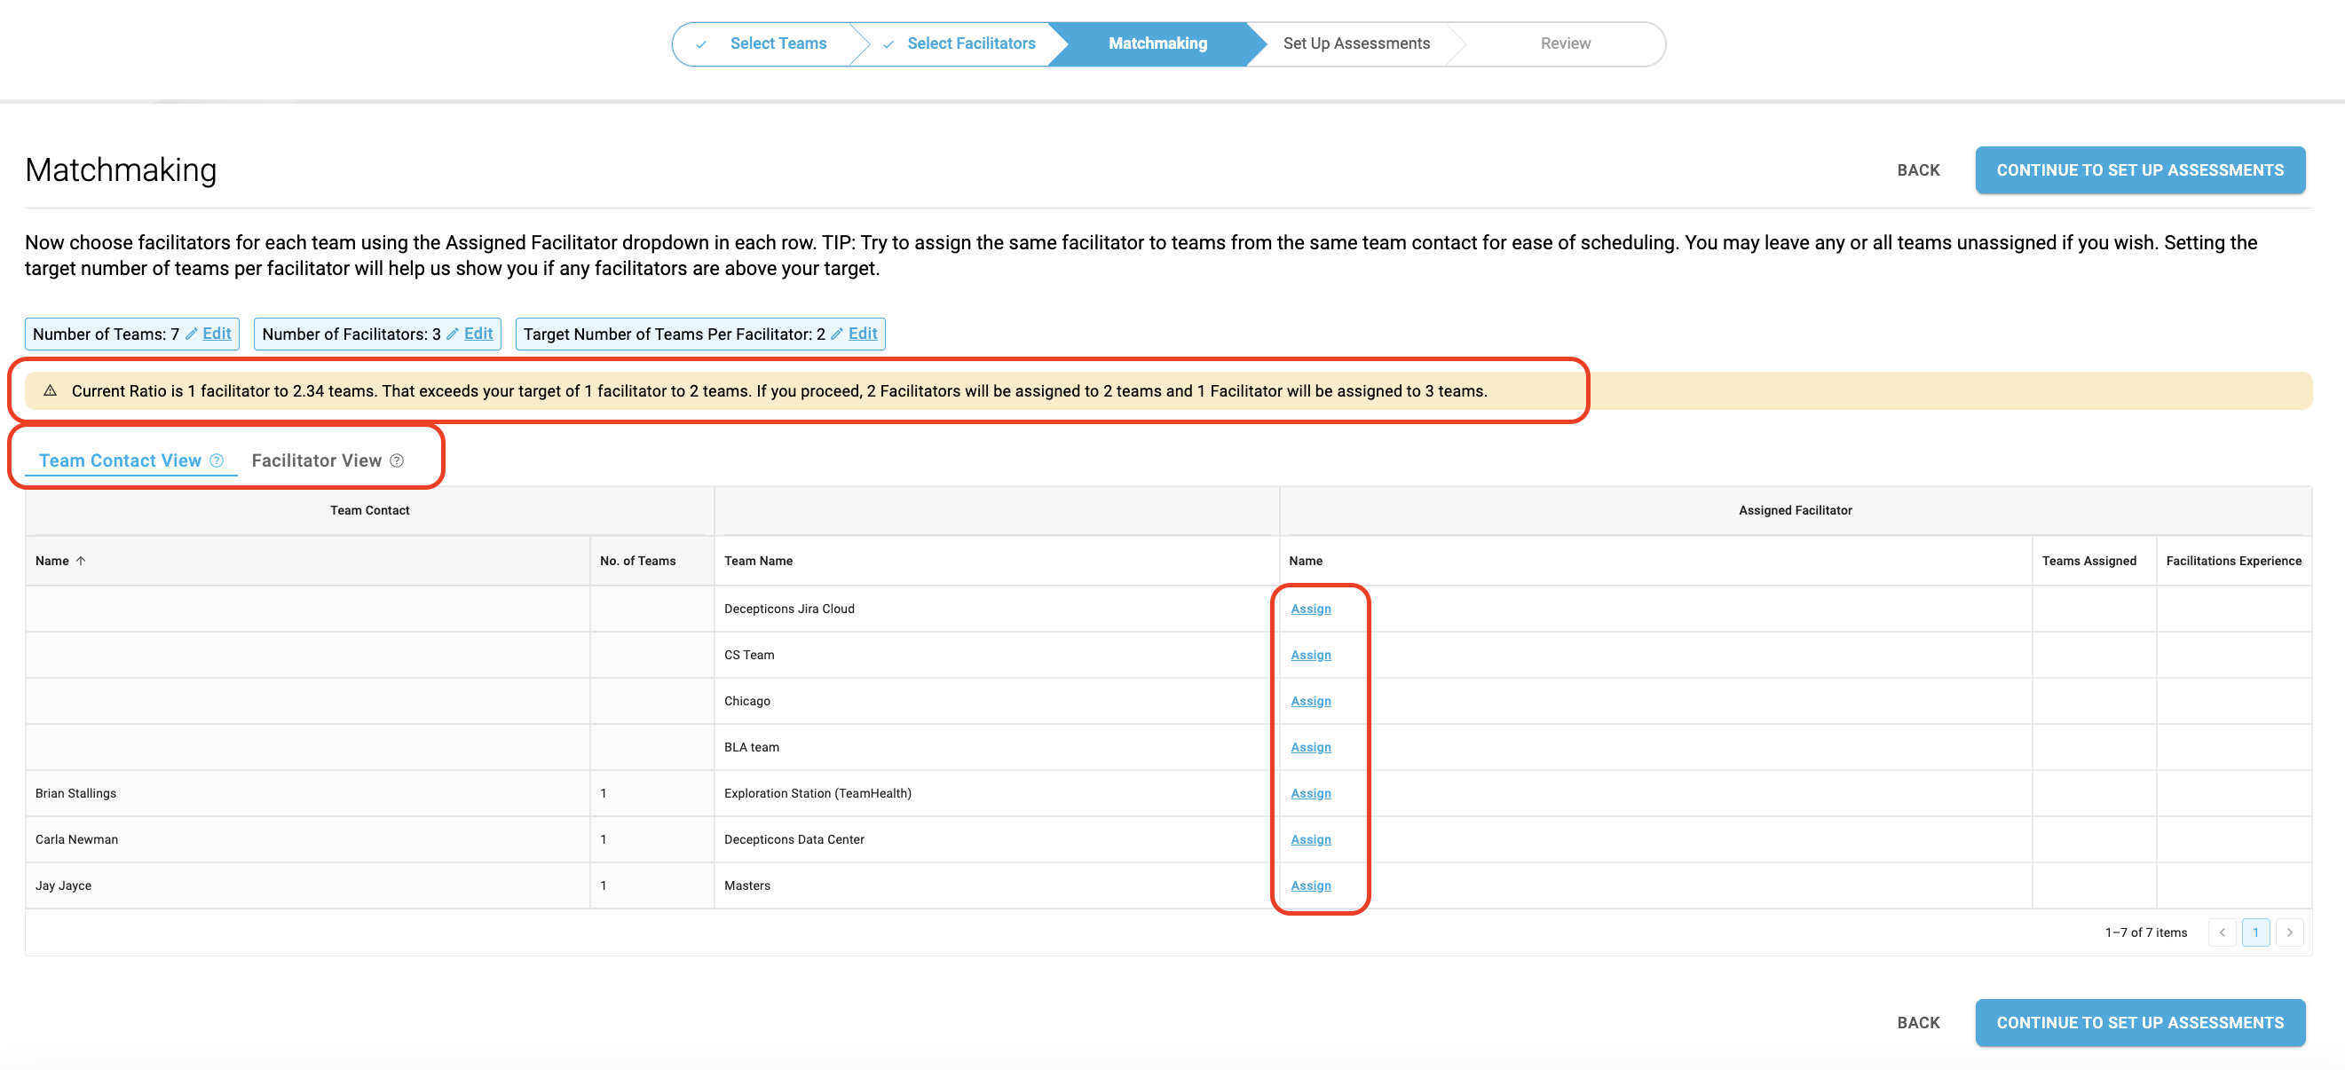This screenshot has height=1070, width=2345.
Task: Select page 1 in the pagination
Action: tap(2255, 932)
